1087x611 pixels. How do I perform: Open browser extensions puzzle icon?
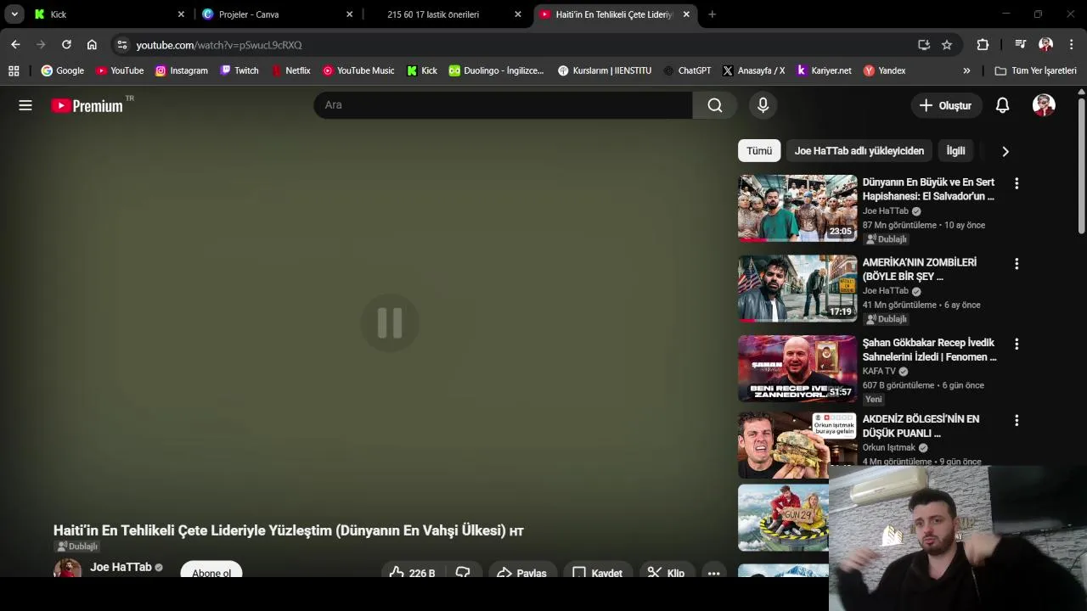(x=983, y=45)
